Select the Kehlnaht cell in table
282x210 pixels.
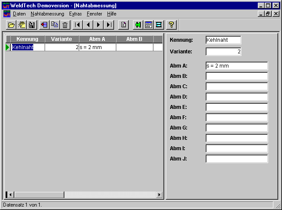[28, 47]
